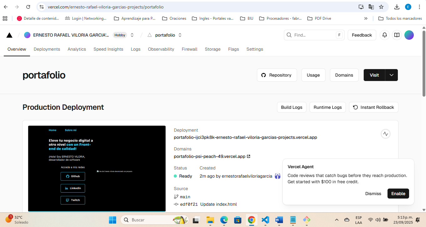Open Microsoft Edge from taskbar

tap(224, 220)
